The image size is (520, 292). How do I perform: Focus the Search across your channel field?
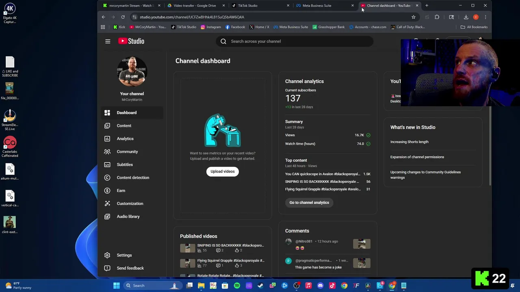[295, 41]
